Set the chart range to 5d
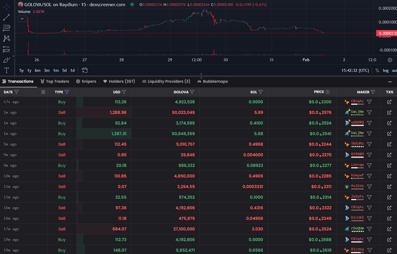The width and height of the screenshot is (397, 254). 64,70
